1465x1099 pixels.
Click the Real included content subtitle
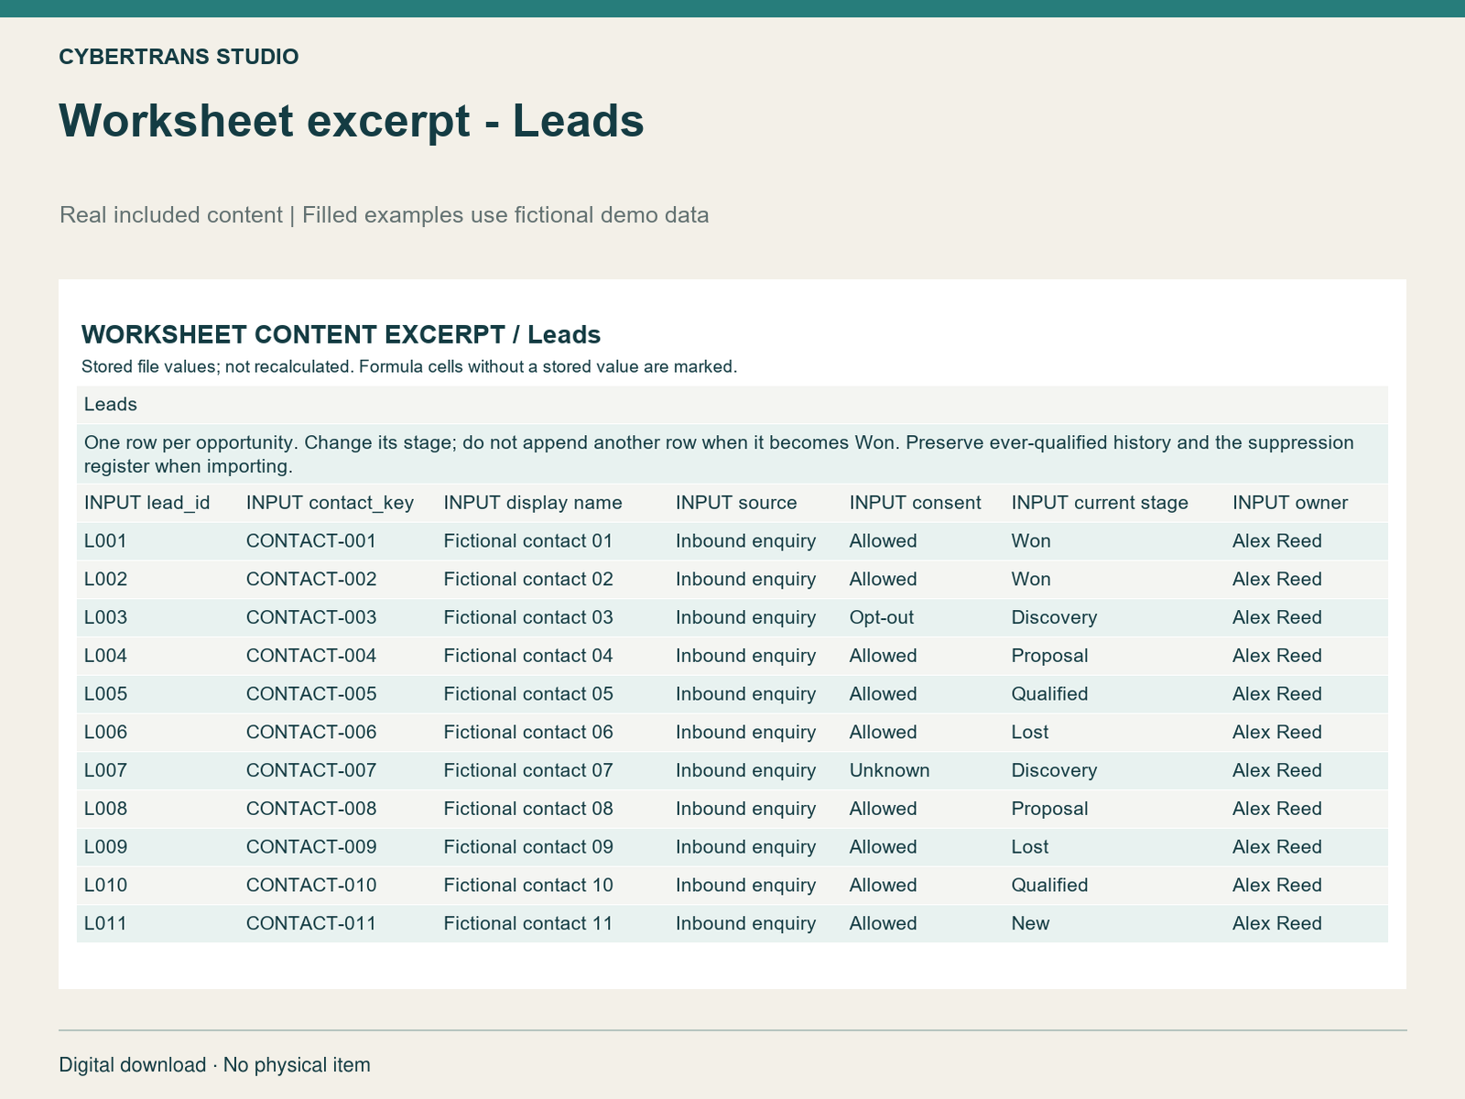pos(384,215)
